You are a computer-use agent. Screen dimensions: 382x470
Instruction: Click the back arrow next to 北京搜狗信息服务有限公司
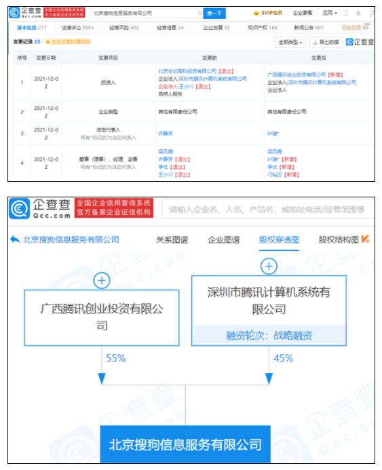tap(15, 239)
